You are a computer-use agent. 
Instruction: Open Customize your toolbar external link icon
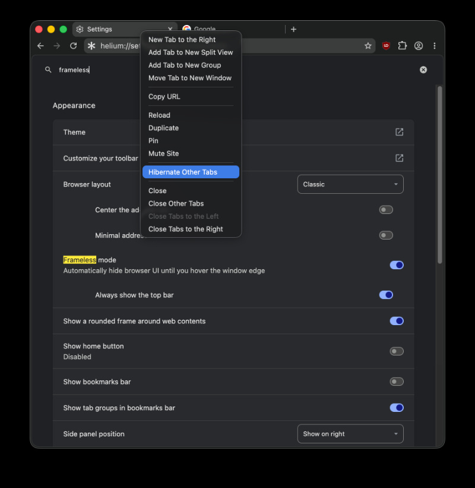tap(399, 158)
